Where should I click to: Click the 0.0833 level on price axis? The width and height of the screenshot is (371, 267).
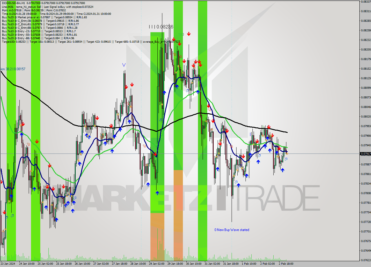tap(365, 1)
